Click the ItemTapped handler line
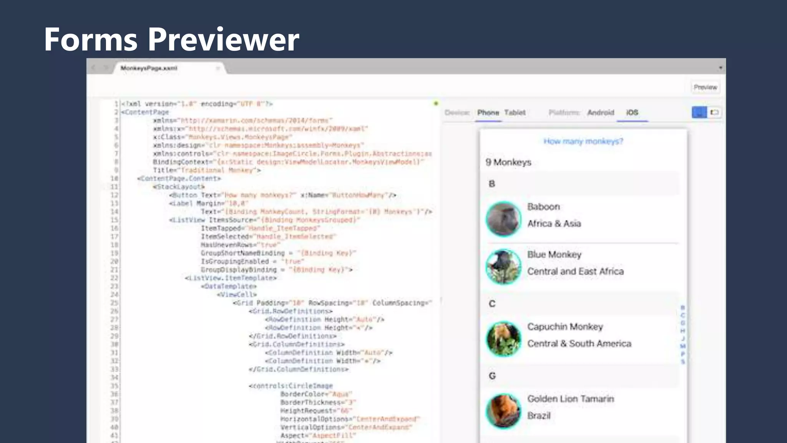This screenshot has height=443, width=787. coord(261,228)
